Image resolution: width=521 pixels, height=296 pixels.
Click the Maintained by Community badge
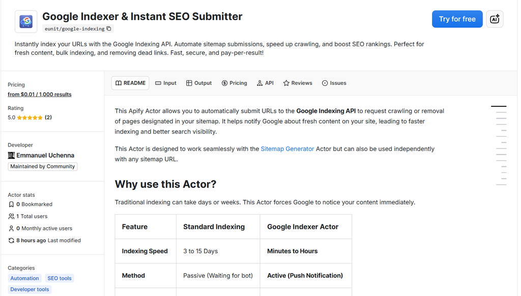pyautogui.click(x=43, y=166)
